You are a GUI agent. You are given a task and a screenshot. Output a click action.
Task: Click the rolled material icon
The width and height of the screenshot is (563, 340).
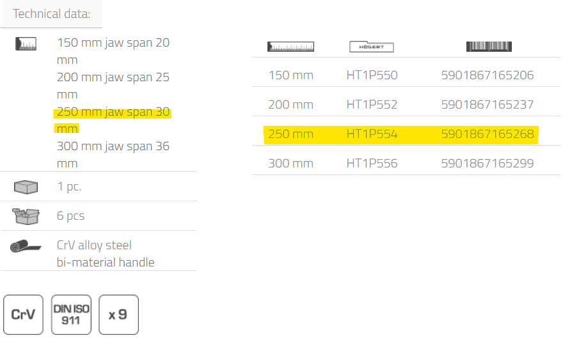click(26, 246)
